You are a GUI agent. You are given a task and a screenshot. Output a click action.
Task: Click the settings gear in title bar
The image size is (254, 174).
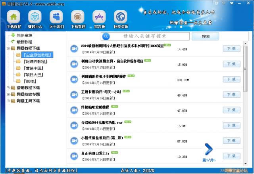216,3
